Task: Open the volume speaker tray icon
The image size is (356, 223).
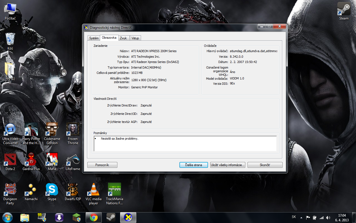Action: 328,217
